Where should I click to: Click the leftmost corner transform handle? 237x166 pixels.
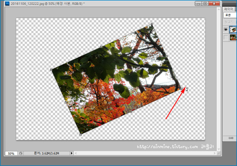coord(51,70)
